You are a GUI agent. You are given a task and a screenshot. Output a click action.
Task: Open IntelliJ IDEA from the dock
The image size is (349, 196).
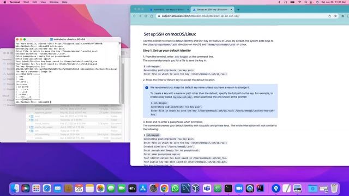(260, 188)
